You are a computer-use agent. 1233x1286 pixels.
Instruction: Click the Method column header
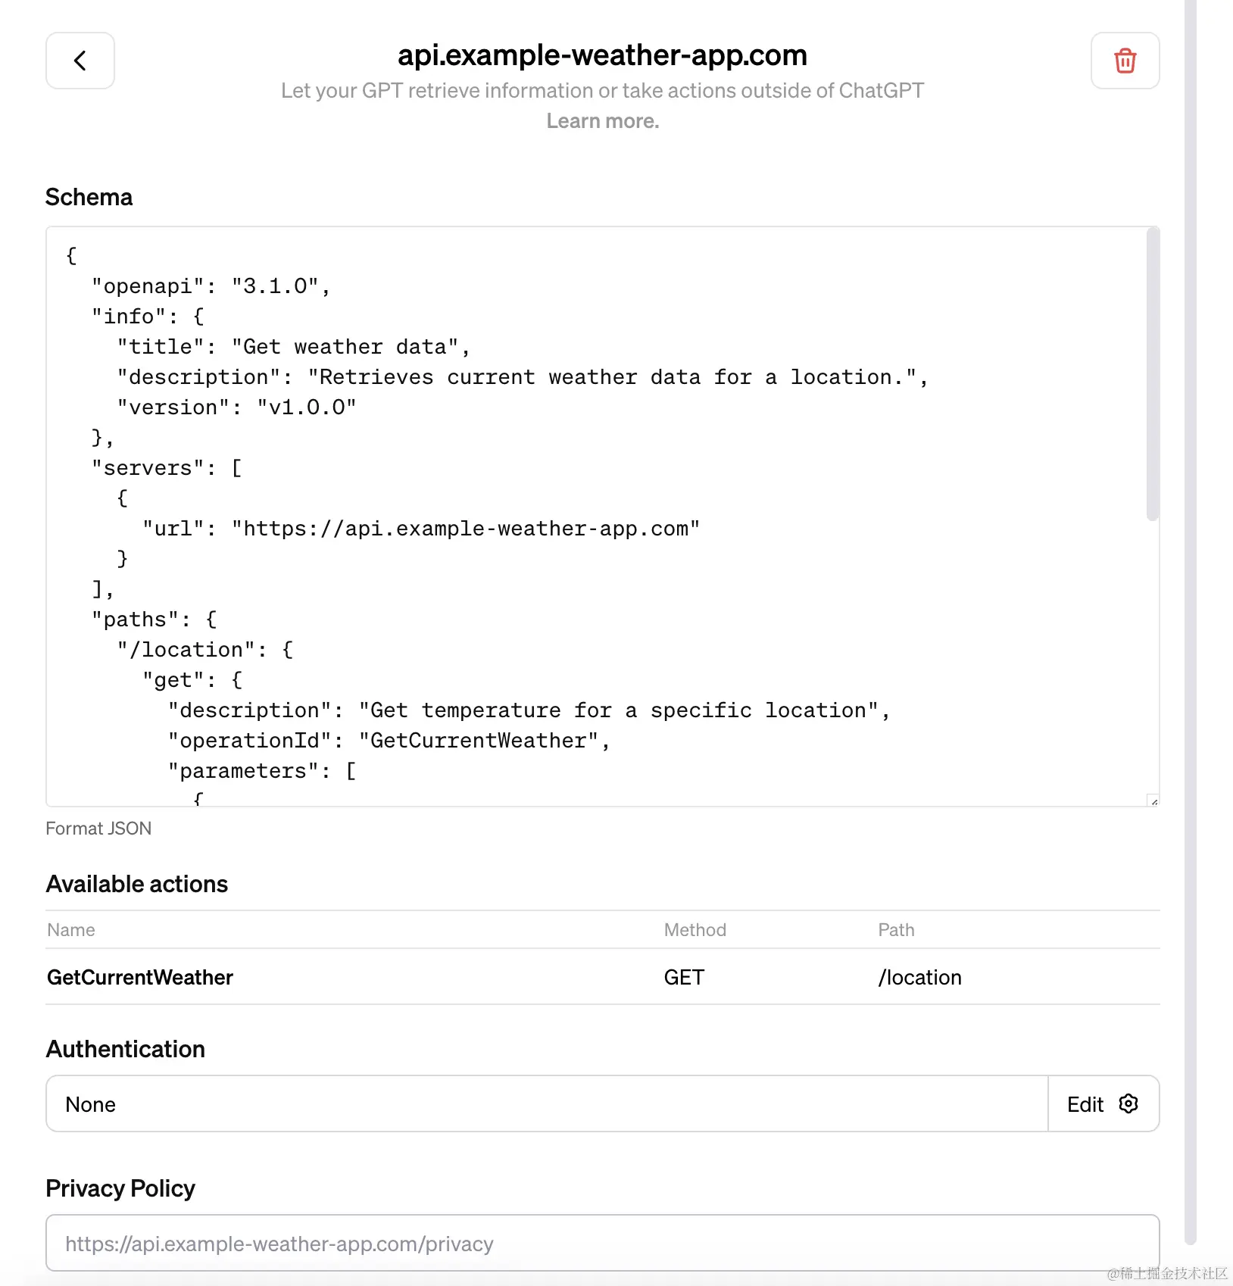695,930
